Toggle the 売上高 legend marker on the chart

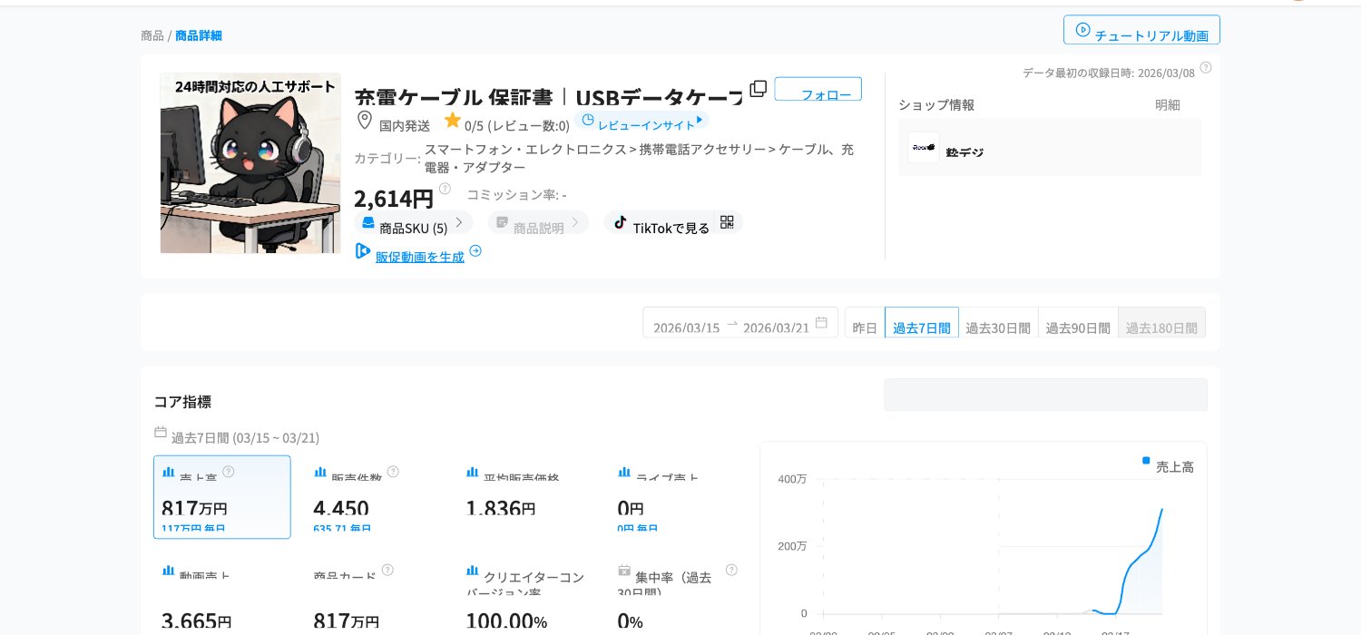click(1146, 460)
